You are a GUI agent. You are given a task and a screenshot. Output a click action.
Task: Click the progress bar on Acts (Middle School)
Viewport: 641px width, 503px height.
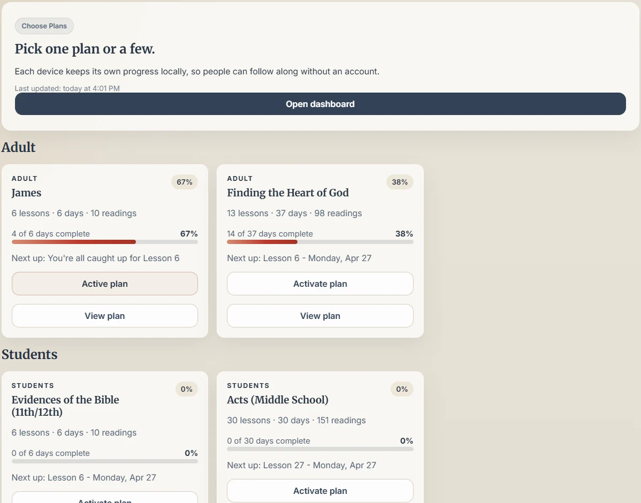click(x=320, y=449)
